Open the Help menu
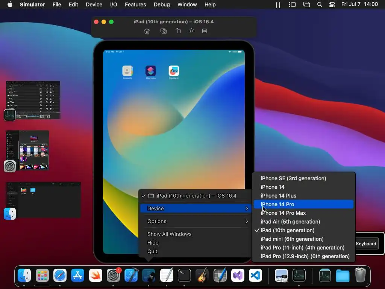 [x=210, y=5]
